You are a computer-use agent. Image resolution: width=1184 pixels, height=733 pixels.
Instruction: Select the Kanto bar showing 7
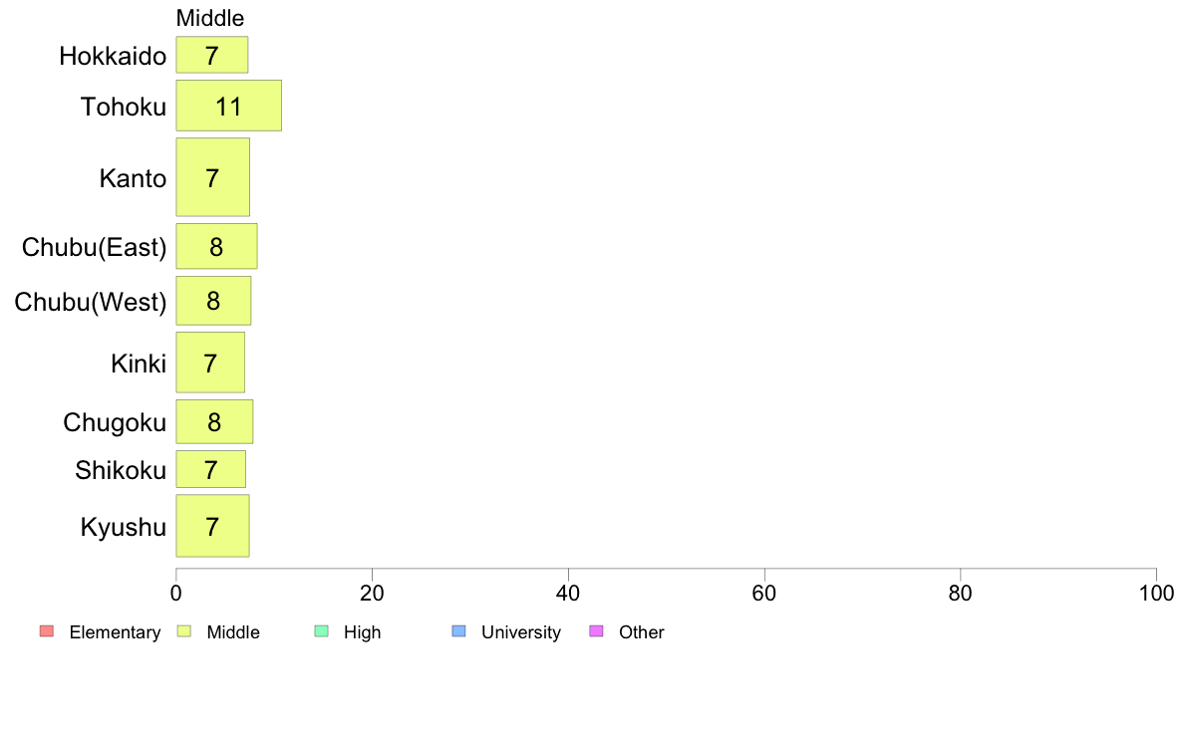(213, 177)
